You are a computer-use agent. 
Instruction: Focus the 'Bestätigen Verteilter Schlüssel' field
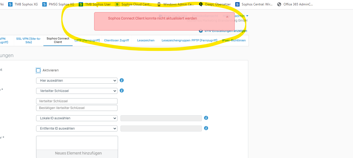click(77, 108)
